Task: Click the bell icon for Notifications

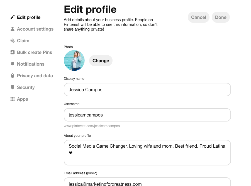Action: point(12,64)
